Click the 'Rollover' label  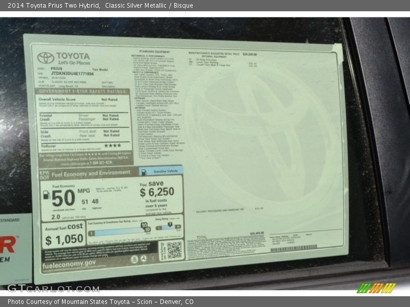tap(48, 146)
